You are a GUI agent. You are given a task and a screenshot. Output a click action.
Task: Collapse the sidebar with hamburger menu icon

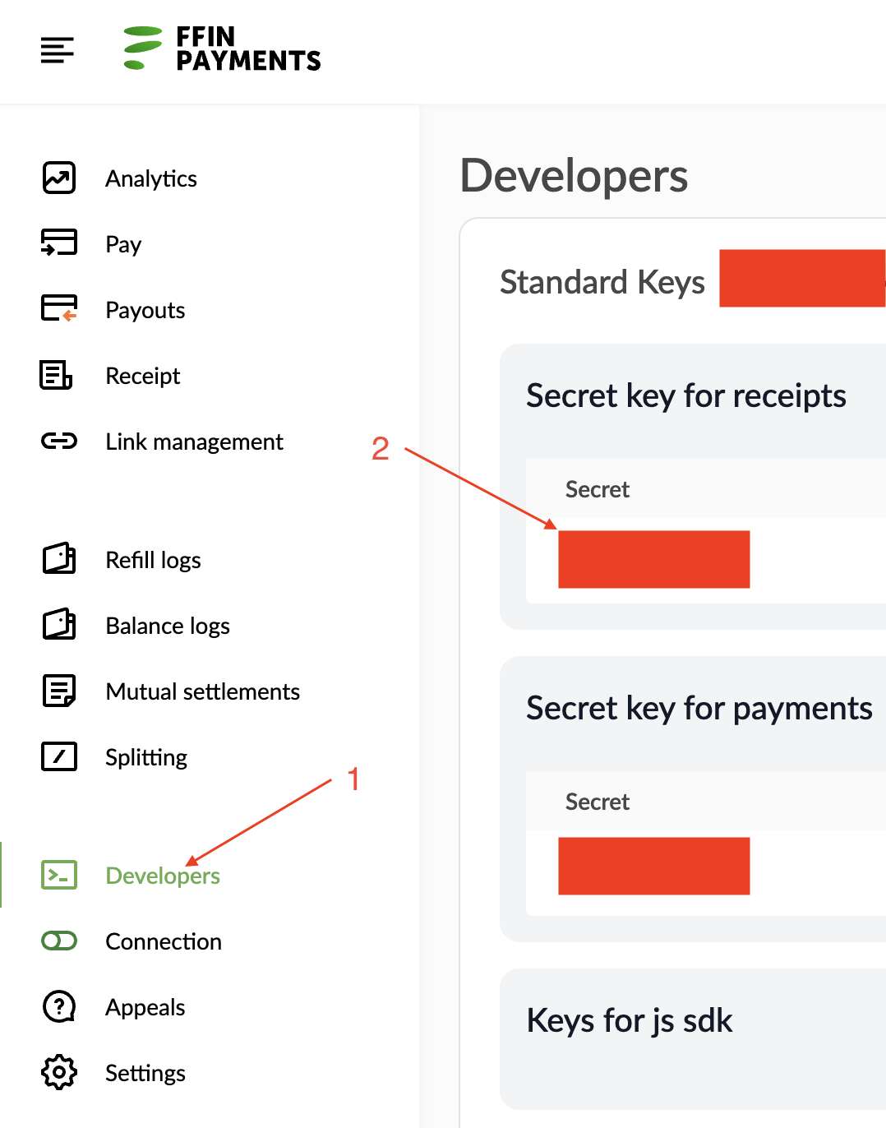(x=58, y=50)
